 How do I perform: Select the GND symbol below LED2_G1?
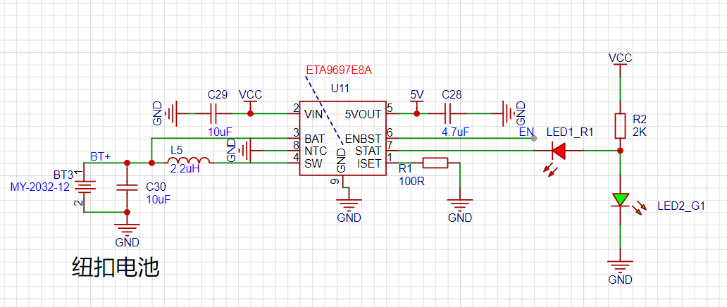pyautogui.click(x=620, y=270)
